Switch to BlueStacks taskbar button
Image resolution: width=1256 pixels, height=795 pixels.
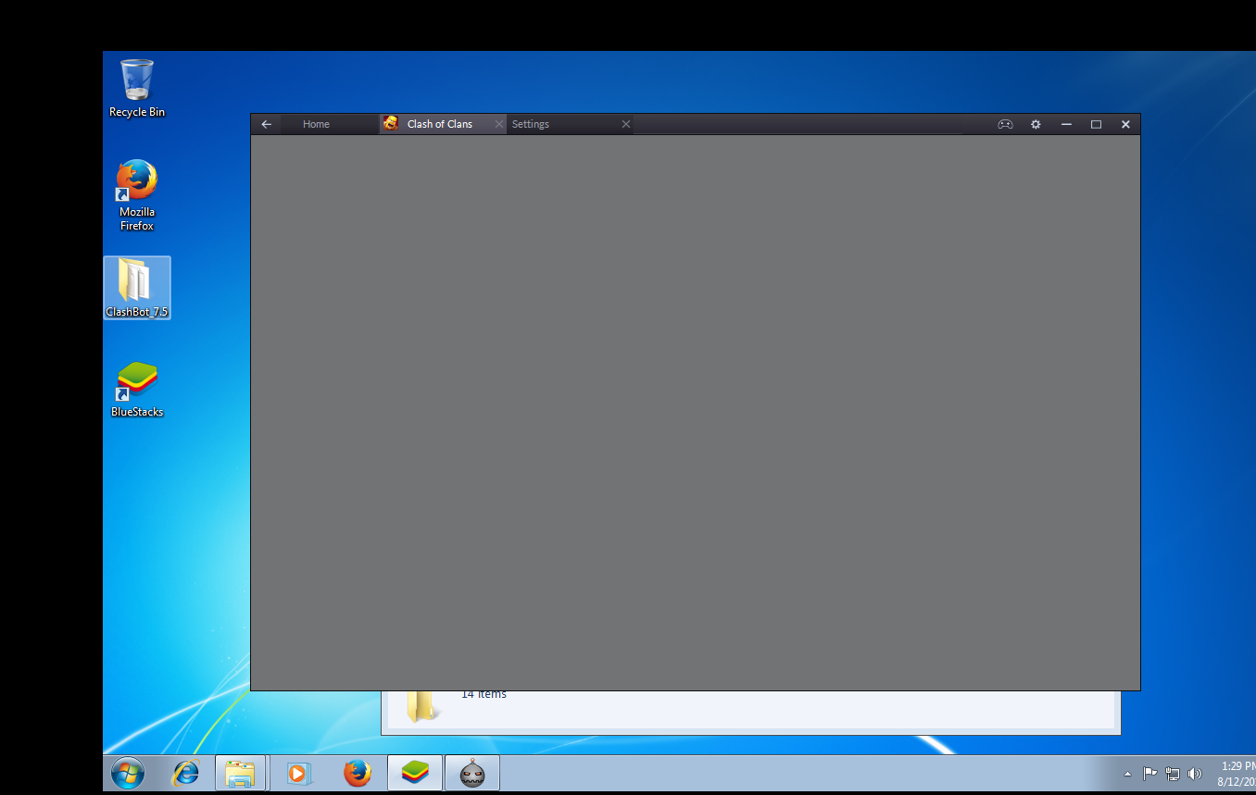click(x=415, y=773)
